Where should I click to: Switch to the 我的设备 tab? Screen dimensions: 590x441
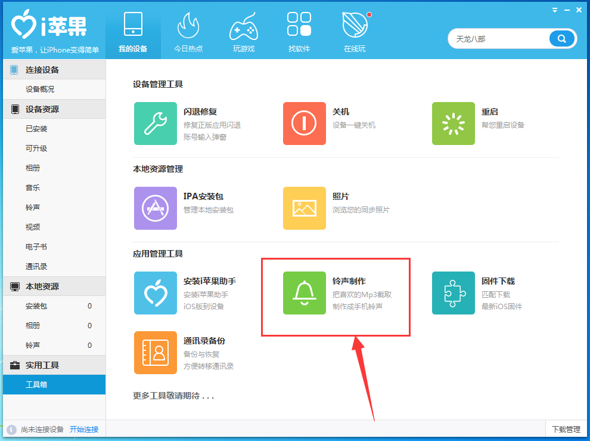(x=132, y=30)
